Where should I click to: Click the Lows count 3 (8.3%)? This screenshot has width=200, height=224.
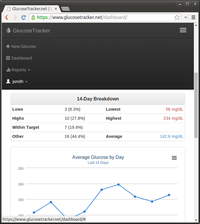tap(73, 109)
